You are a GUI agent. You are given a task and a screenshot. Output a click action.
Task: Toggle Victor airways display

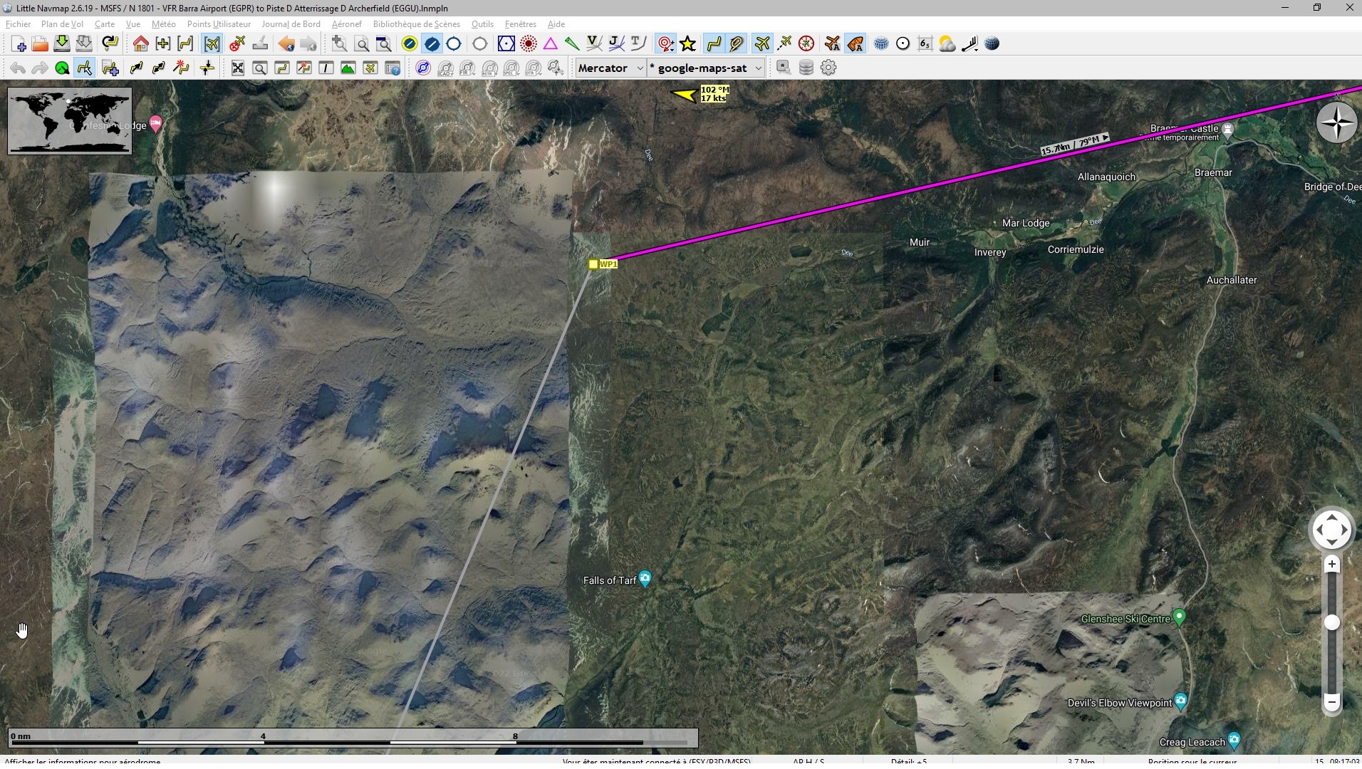click(594, 44)
